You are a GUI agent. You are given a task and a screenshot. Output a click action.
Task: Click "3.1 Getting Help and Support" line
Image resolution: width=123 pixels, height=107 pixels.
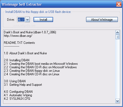coord(23,85)
